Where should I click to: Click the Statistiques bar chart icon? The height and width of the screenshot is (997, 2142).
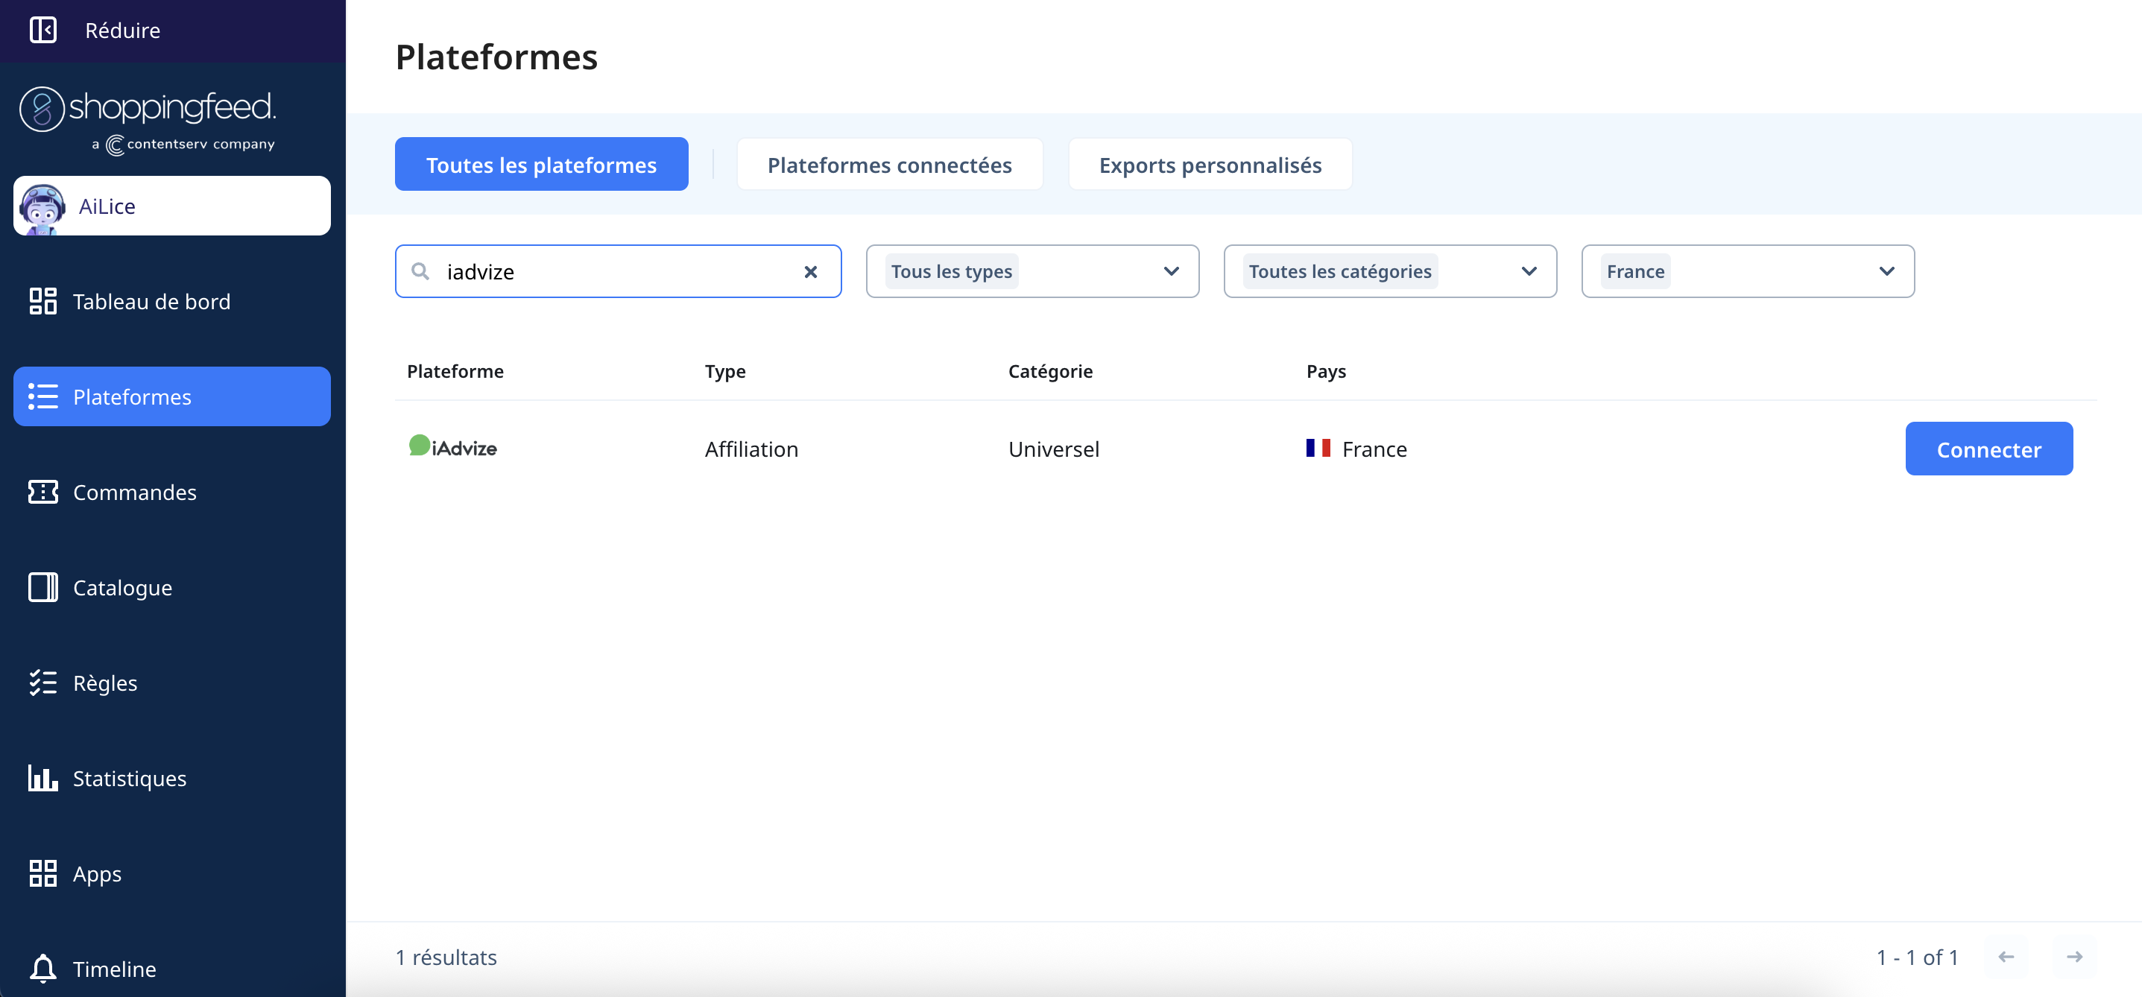pyautogui.click(x=42, y=779)
